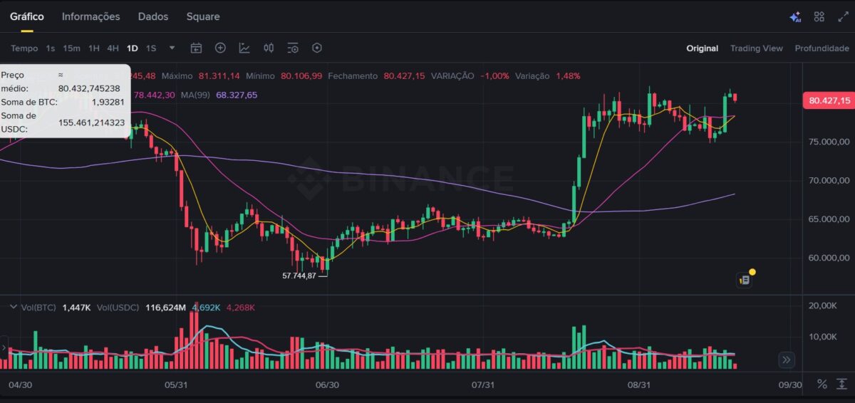Expand the left side panel arrow
The height and width of the screenshot is (403, 855).
pos(4,348)
